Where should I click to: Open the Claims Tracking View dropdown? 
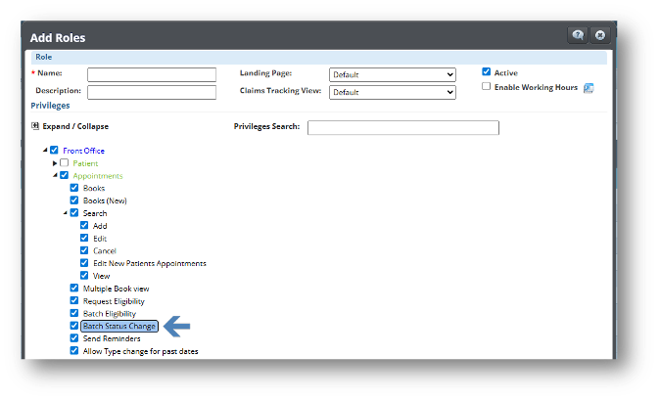[x=392, y=92]
